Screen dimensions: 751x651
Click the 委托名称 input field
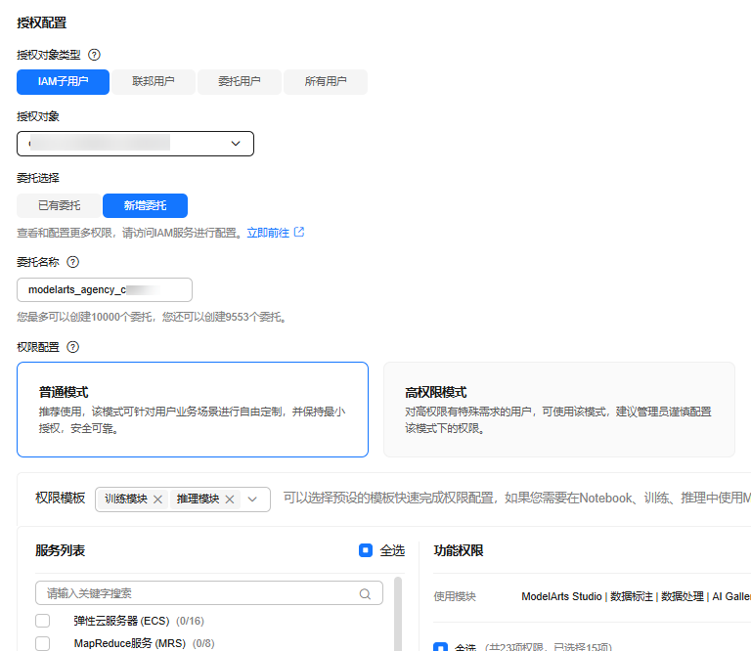click(x=105, y=289)
